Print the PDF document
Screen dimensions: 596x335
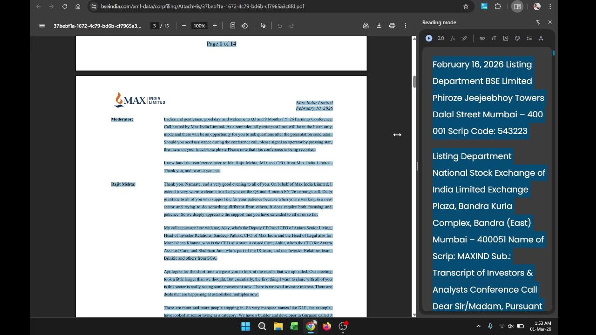pos(392,26)
